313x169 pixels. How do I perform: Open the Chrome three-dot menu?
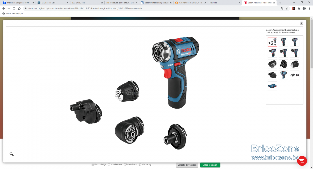(x=309, y=8)
